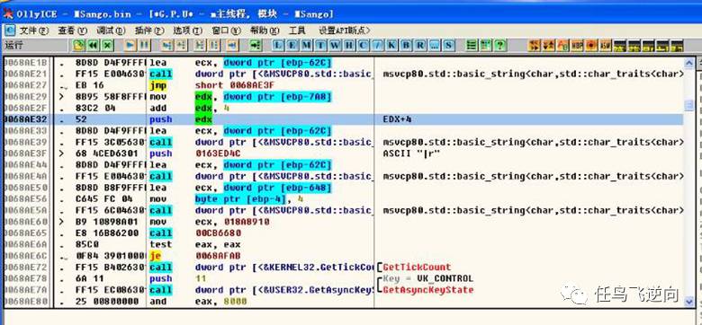Click the Trace over toolbar icon
Image resolution: width=702 pixels, height=325 pixels.
point(215,45)
